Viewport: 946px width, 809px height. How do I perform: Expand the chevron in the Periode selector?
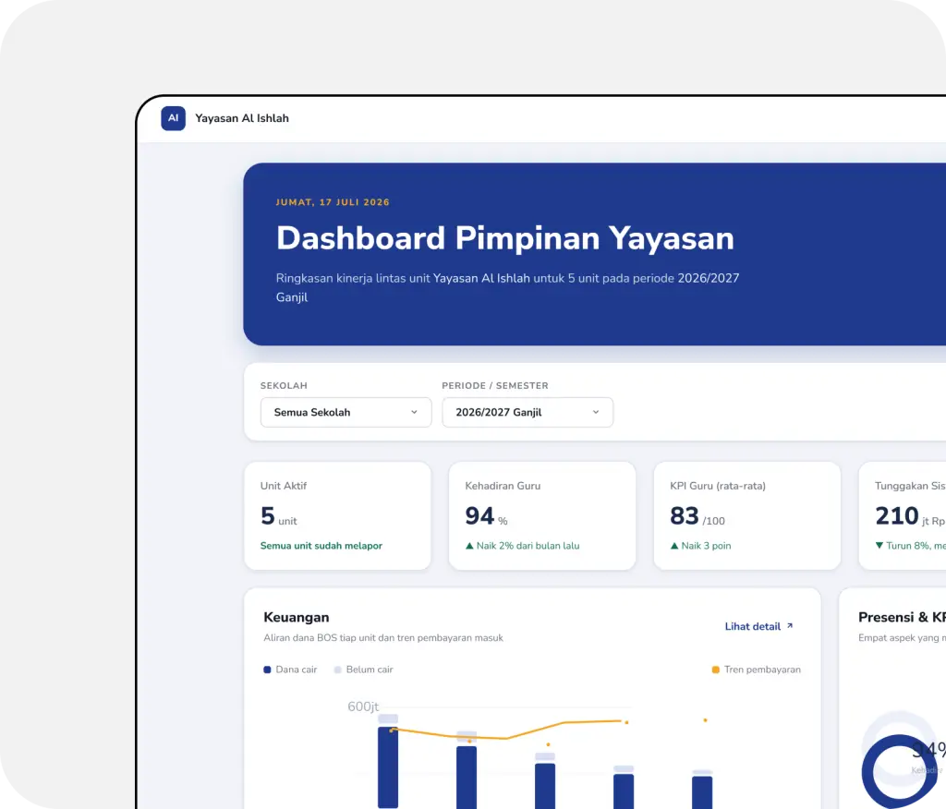click(596, 412)
